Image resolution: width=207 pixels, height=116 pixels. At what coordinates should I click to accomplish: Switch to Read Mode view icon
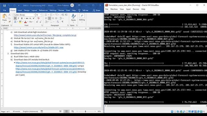pos(60,111)
